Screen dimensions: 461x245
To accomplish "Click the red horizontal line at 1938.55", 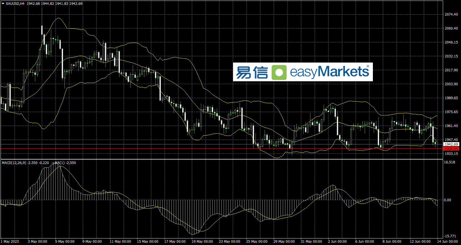I will click(x=222, y=149).
